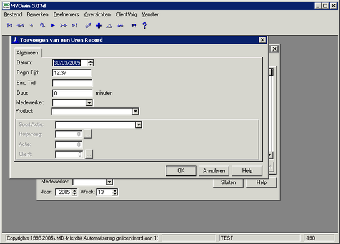Image resolution: width=340 pixels, height=244 pixels.
Task: Click Sluiten in the background window
Action: click(x=228, y=182)
